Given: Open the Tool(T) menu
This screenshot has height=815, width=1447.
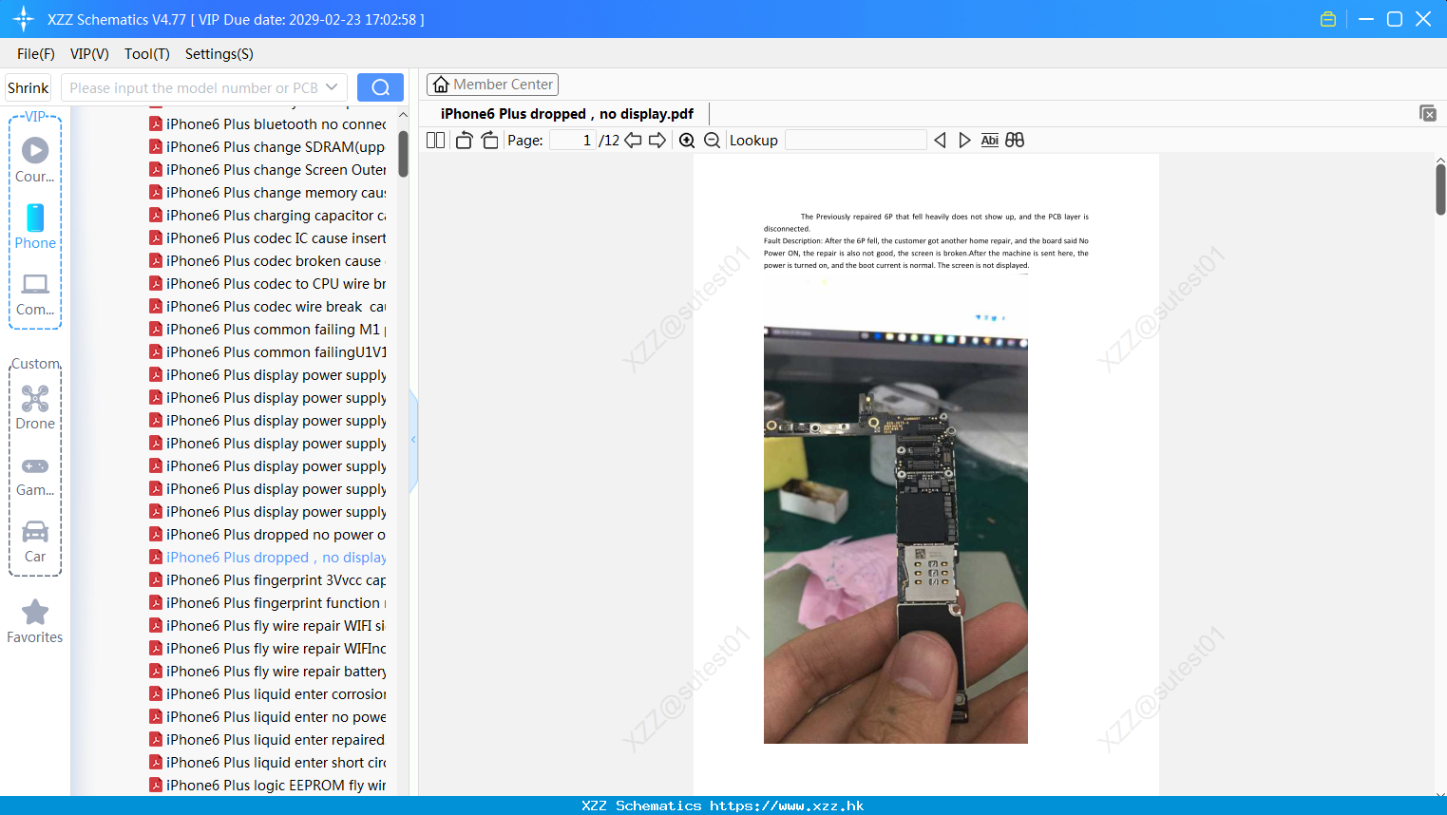Looking at the screenshot, I should pyautogui.click(x=147, y=54).
